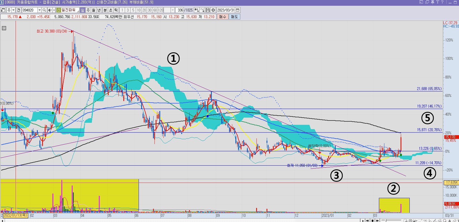Click the fast-forward button in bottom bar
The width and height of the screenshot is (459, 222).
click(377, 221)
